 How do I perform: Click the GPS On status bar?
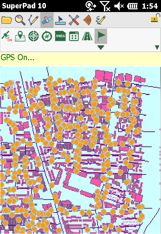[80, 59]
